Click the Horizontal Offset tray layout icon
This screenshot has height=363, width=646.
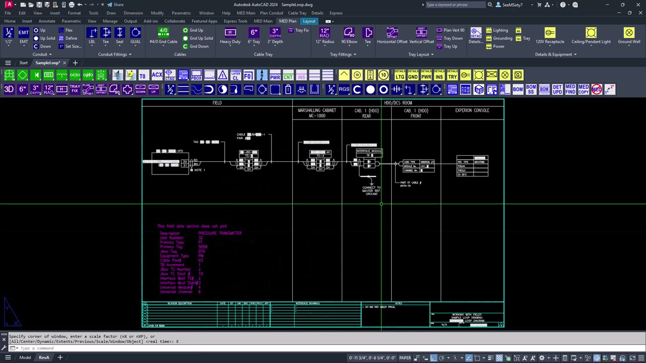(x=392, y=33)
